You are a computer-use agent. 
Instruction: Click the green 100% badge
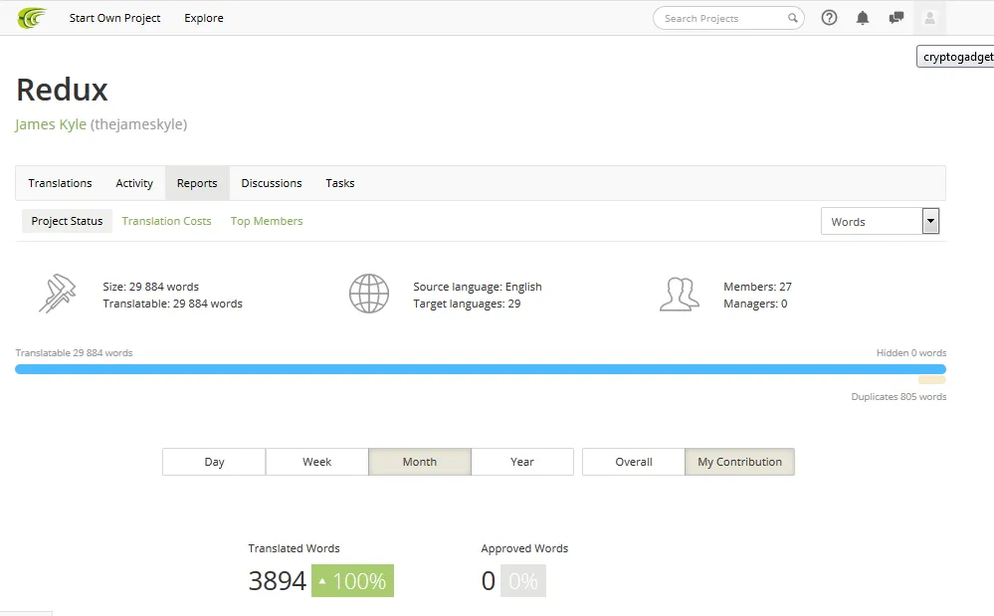coord(352,580)
